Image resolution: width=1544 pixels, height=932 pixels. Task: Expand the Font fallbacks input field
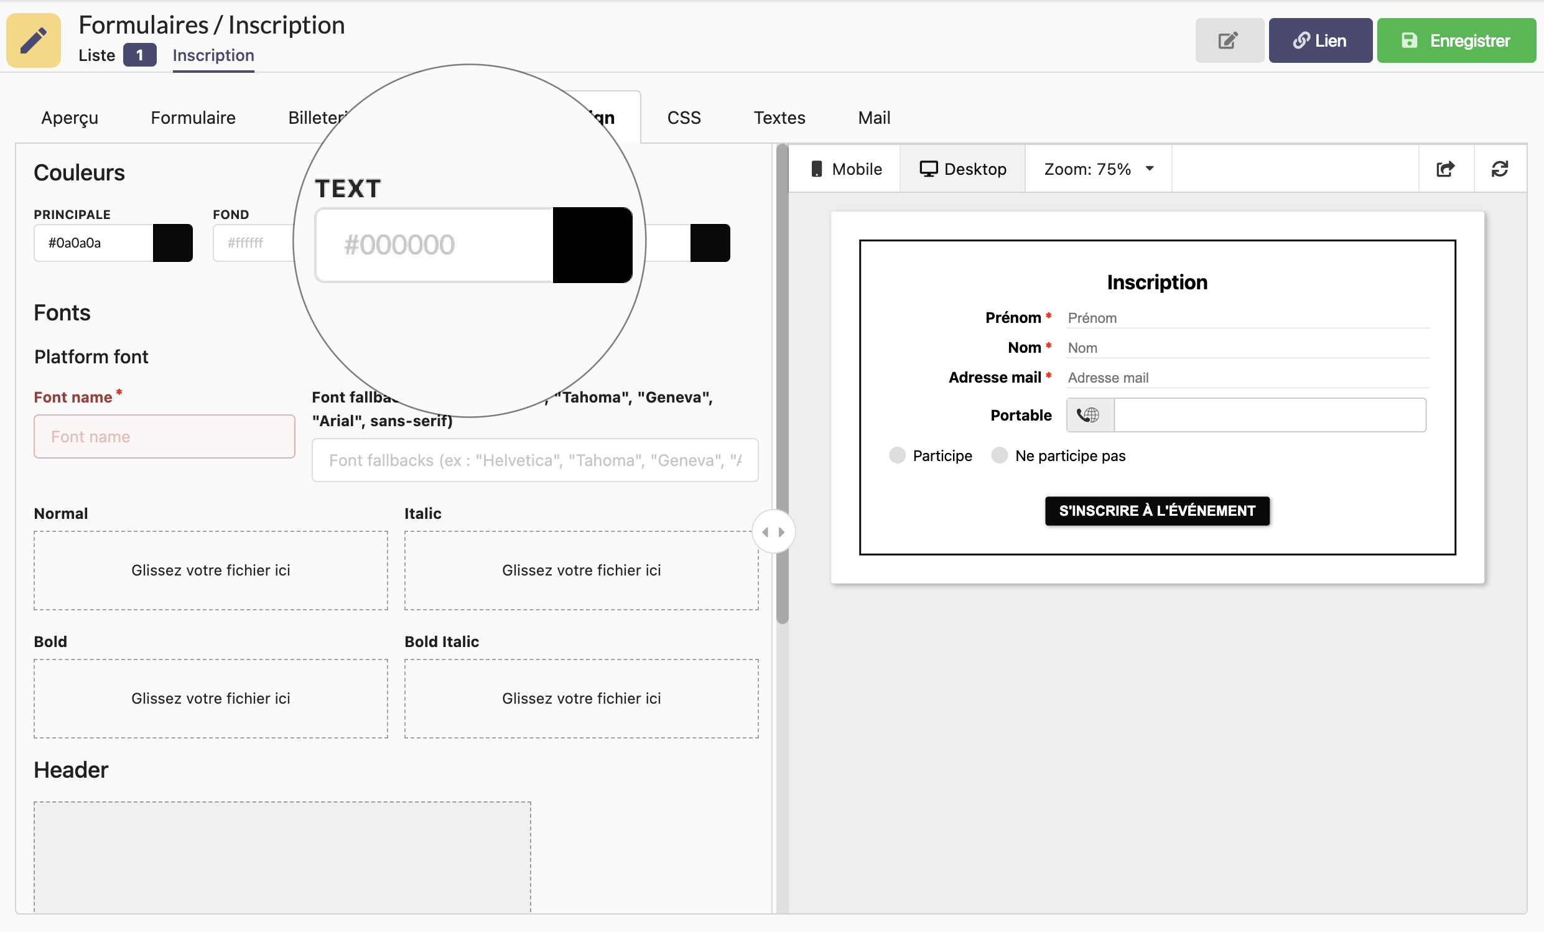[532, 460]
